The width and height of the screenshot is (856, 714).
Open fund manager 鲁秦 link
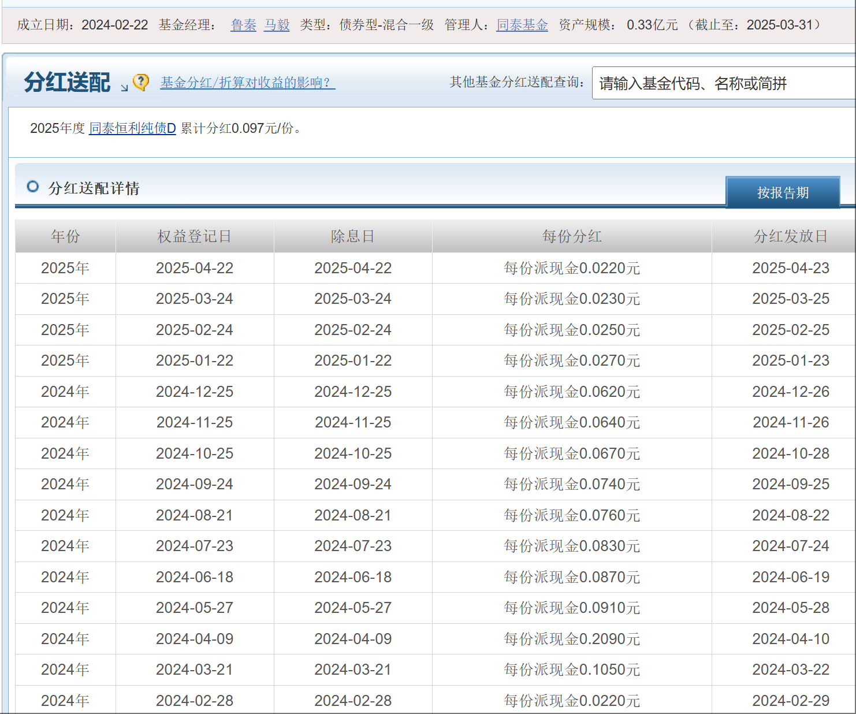(243, 25)
